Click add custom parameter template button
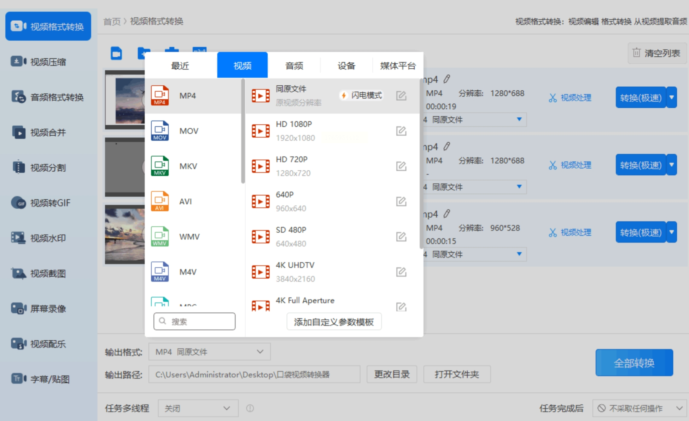Screen dimensions: 689x421 click(x=334, y=321)
